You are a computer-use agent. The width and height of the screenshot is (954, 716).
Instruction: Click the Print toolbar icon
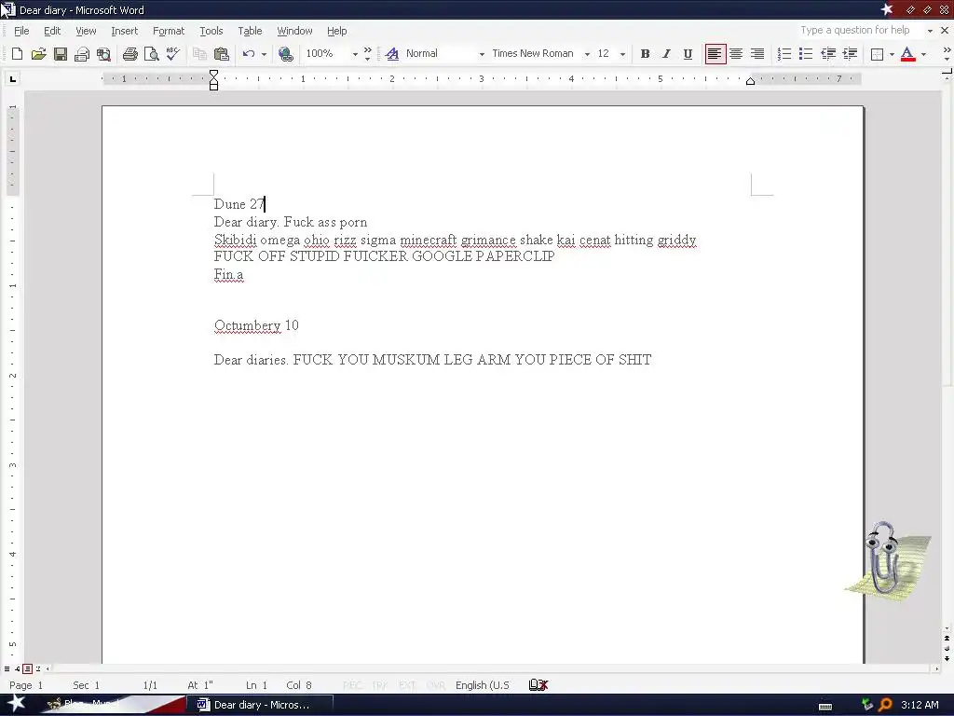tap(129, 54)
